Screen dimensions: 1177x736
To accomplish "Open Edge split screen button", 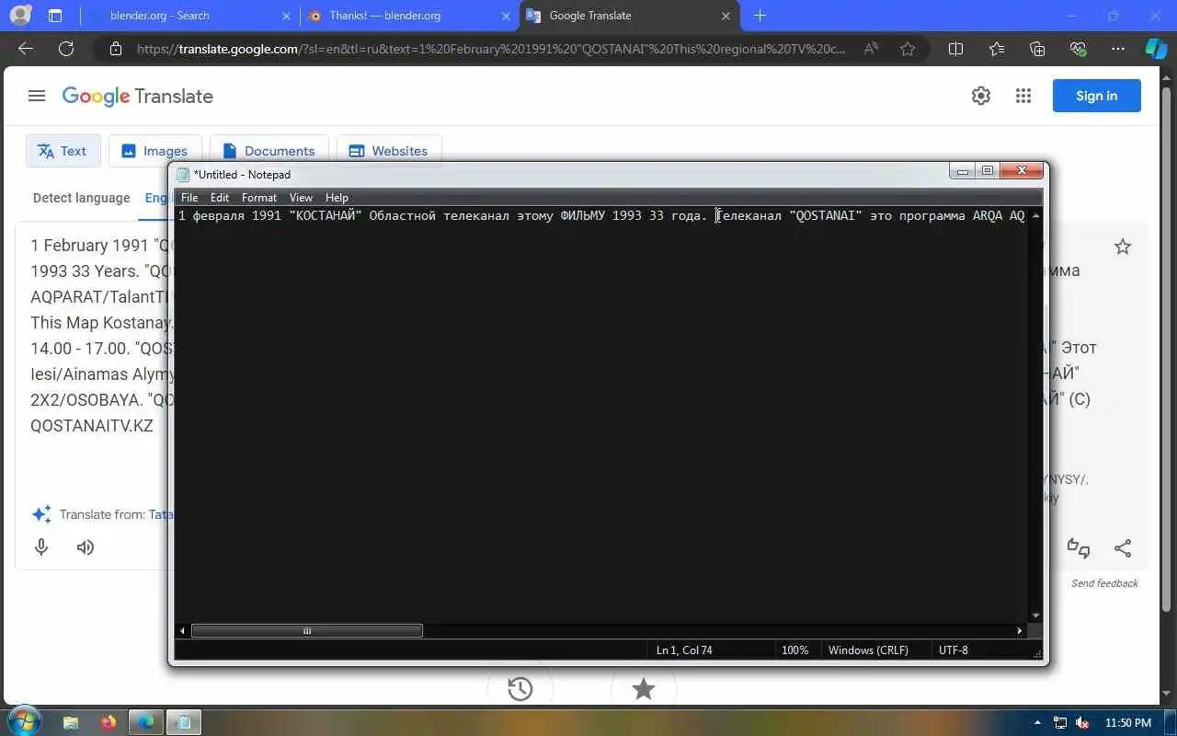I will tap(955, 49).
